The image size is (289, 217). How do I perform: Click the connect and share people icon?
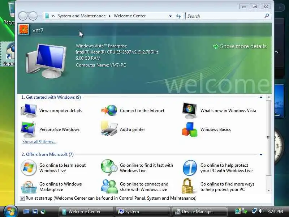[x=109, y=186]
